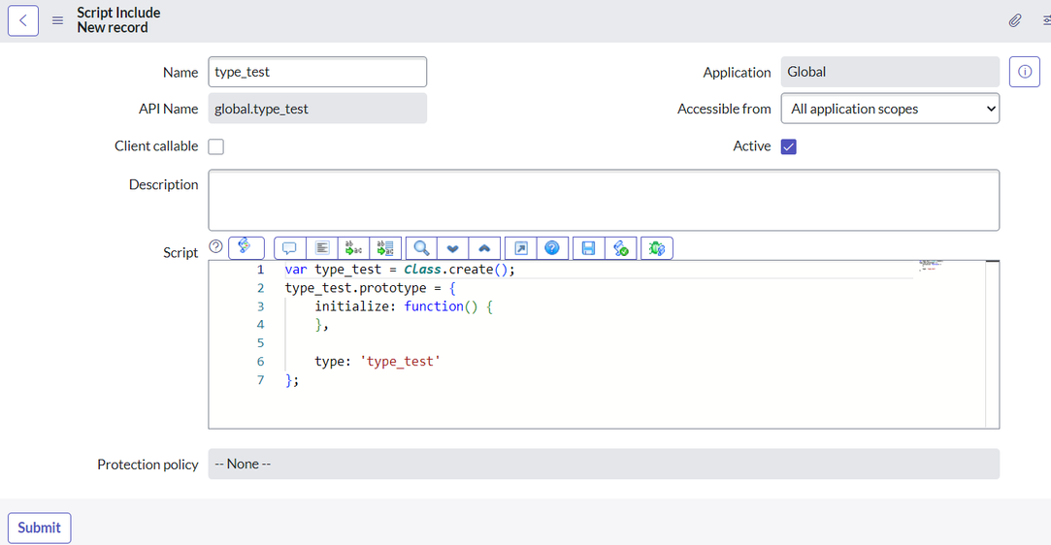Click the string 'type_test' on line 6
The height and width of the screenshot is (545, 1051).
pyautogui.click(x=400, y=362)
